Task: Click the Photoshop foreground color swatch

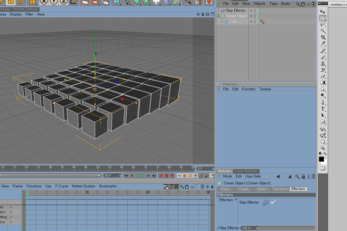Action: point(321,159)
